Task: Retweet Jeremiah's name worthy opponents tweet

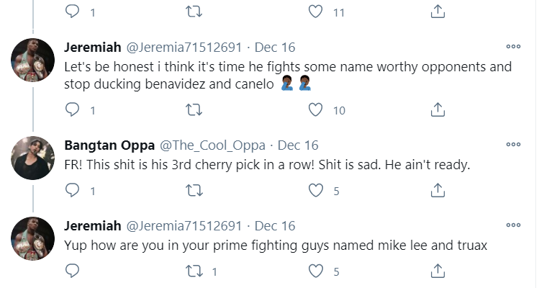Action: pos(194,109)
